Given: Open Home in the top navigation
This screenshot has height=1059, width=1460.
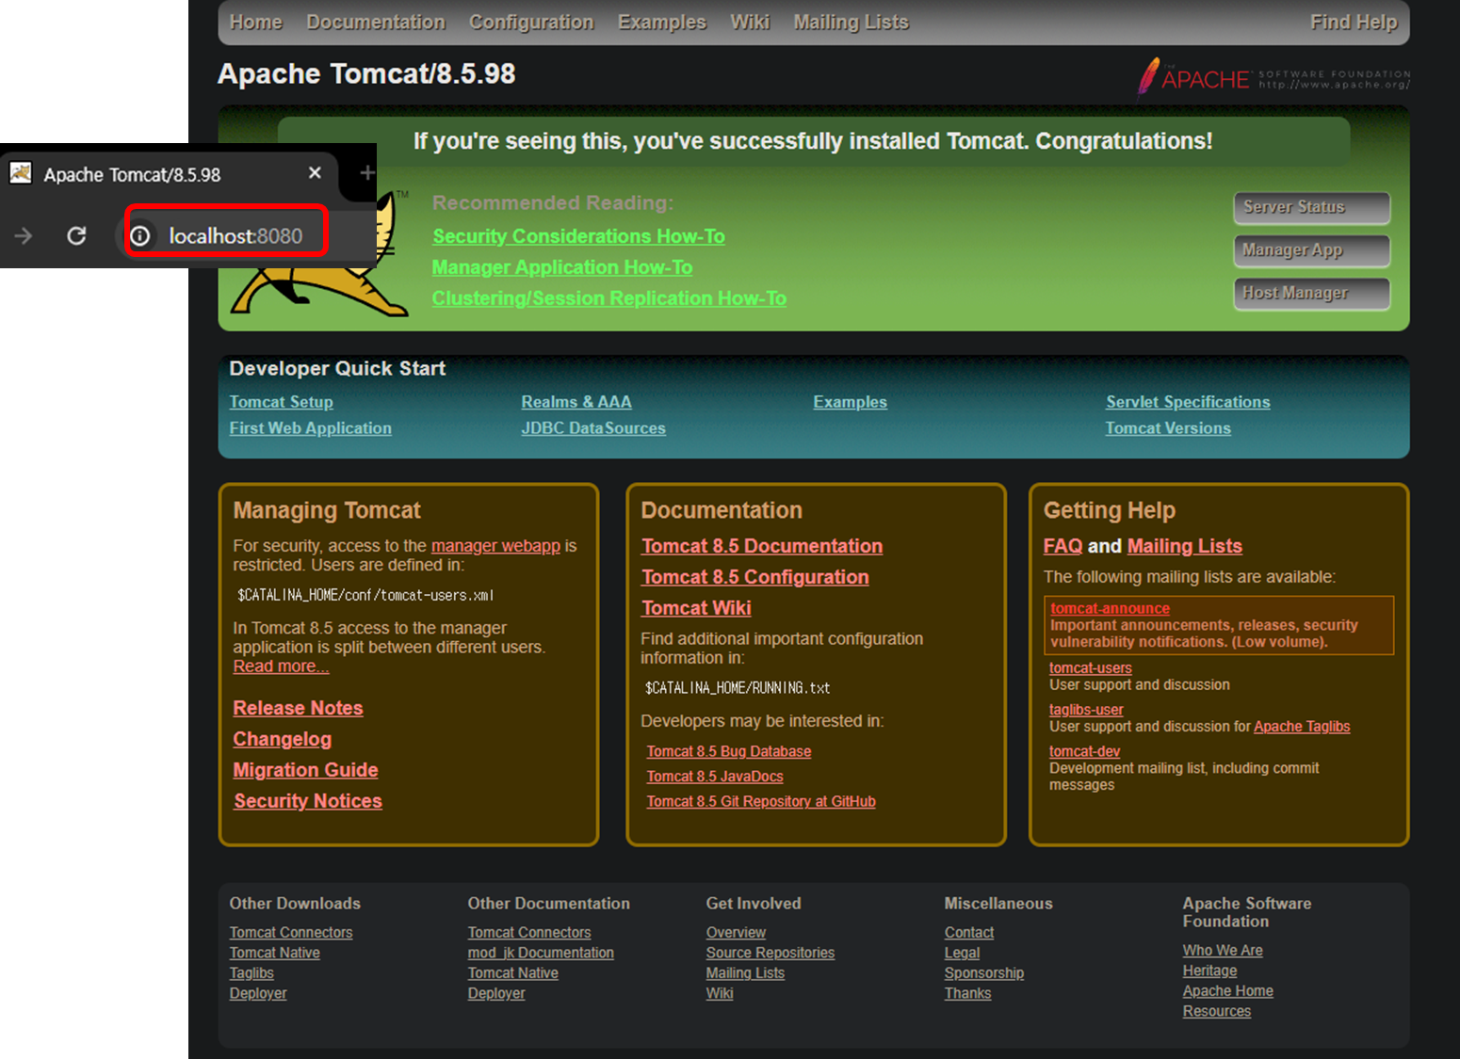Looking at the screenshot, I should point(255,22).
